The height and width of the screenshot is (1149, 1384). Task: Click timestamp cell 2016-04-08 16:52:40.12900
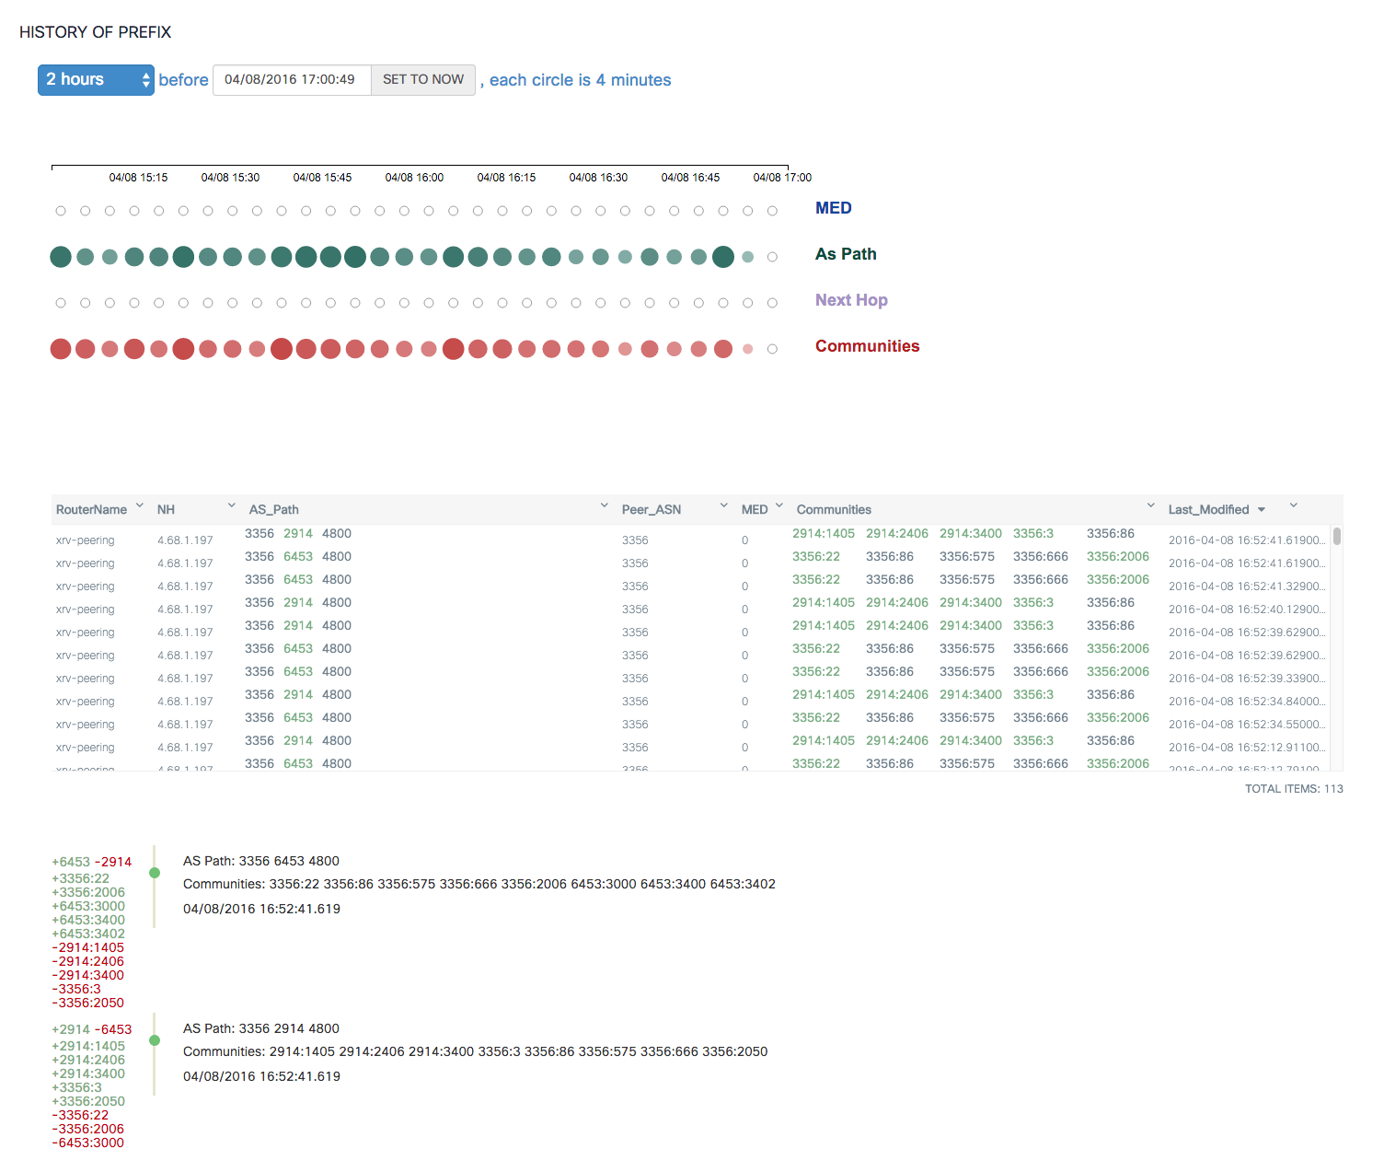click(1247, 609)
